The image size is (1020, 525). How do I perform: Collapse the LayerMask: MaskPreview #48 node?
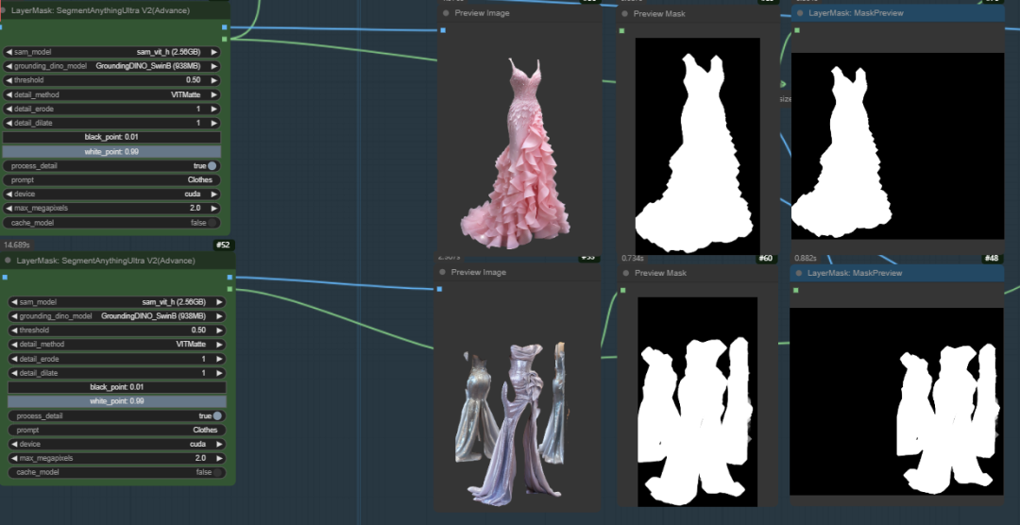tap(799, 273)
